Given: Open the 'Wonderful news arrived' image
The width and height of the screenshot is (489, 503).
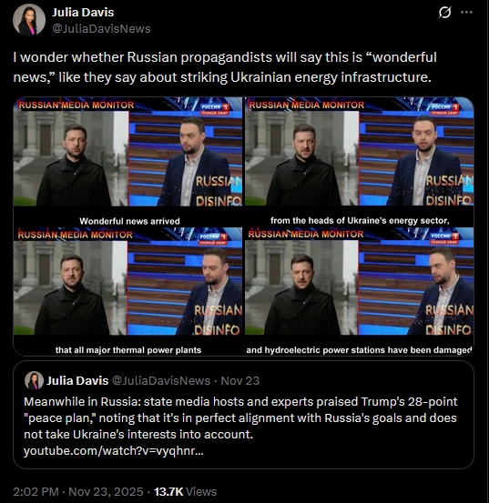Looking at the screenshot, I should tap(127, 162).
